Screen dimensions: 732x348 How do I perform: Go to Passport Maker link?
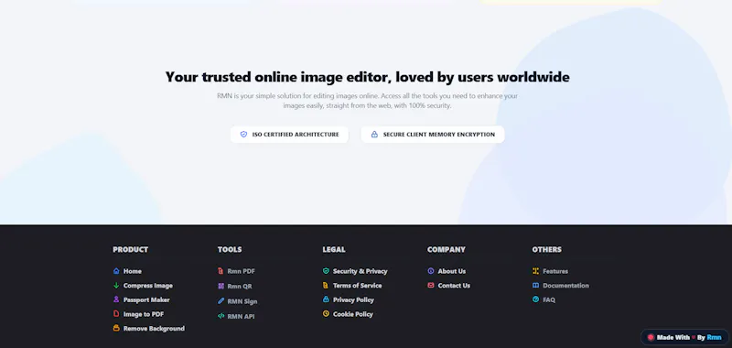pos(146,299)
